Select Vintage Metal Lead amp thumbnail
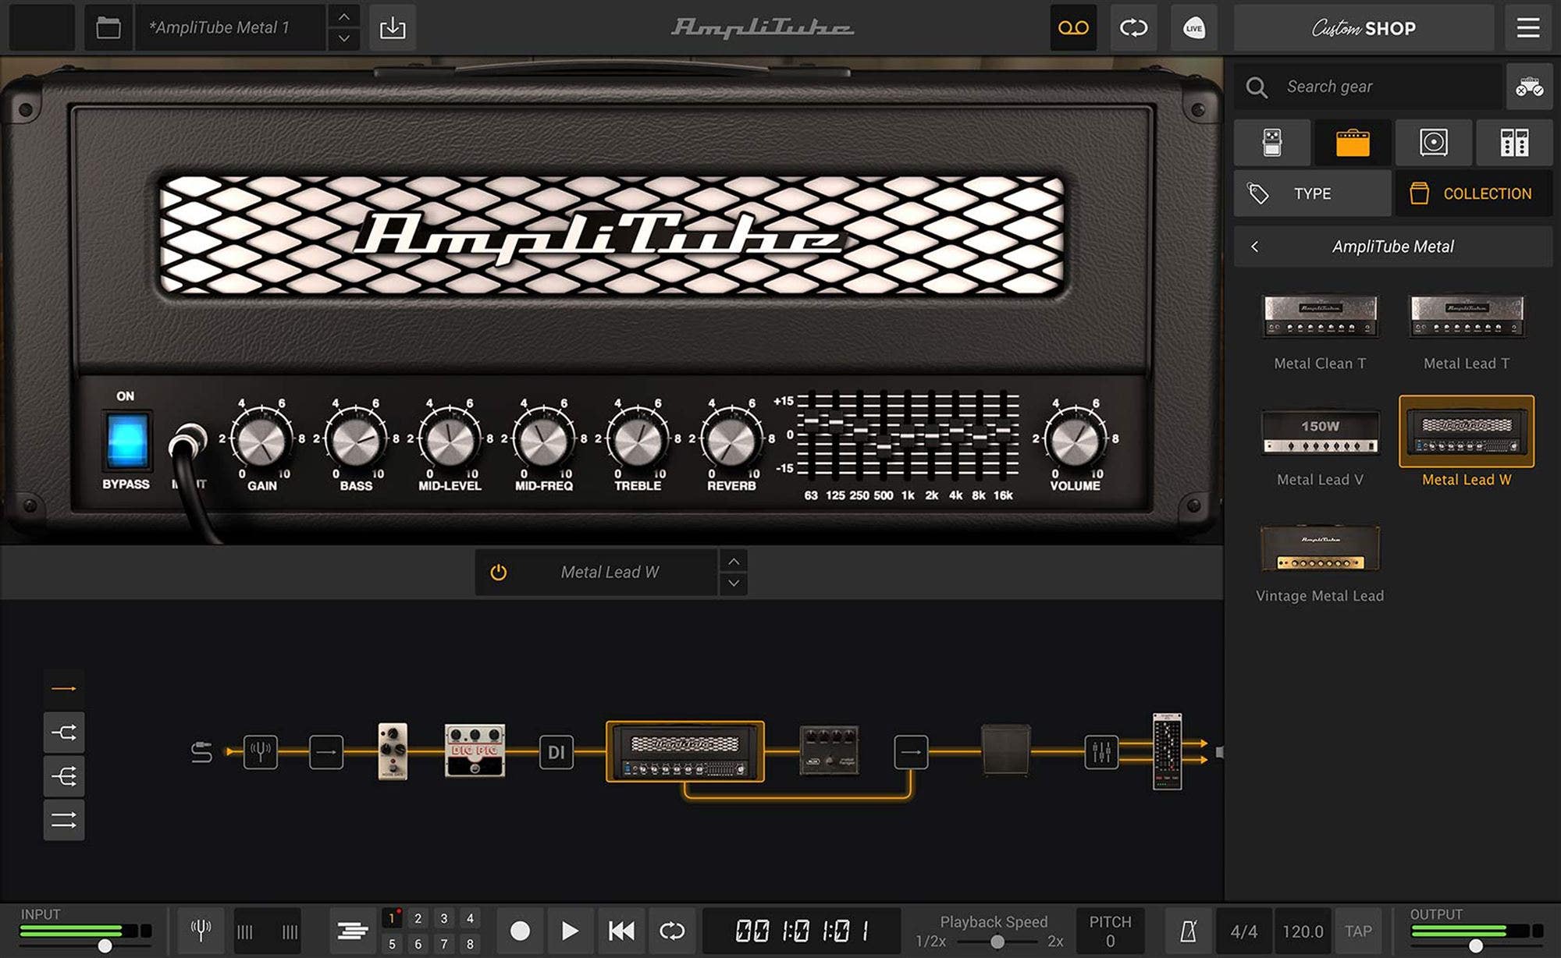This screenshot has width=1561, height=958. (1320, 548)
